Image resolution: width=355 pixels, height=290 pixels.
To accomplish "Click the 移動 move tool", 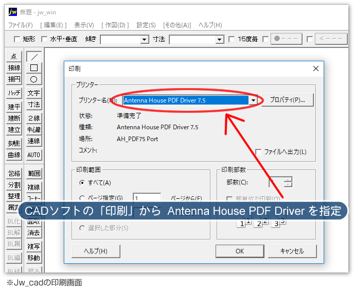I will click(34, 258).
